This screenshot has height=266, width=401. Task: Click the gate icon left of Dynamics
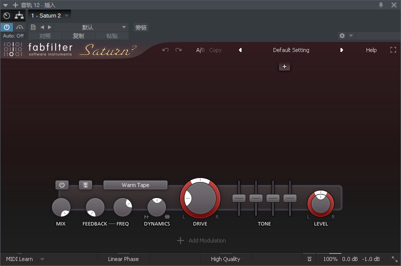(x=146, y=217)
